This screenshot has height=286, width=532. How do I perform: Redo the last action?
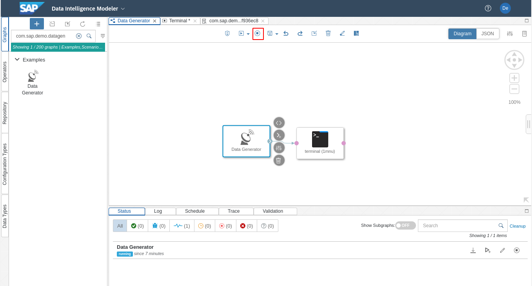point(300,34)
